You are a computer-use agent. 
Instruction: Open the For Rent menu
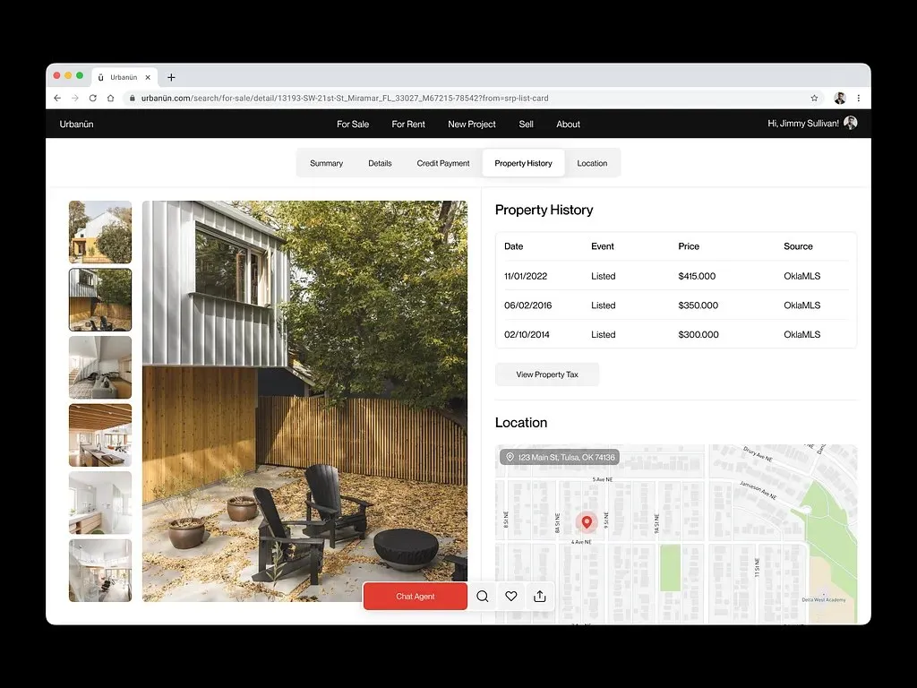[408, 124]
